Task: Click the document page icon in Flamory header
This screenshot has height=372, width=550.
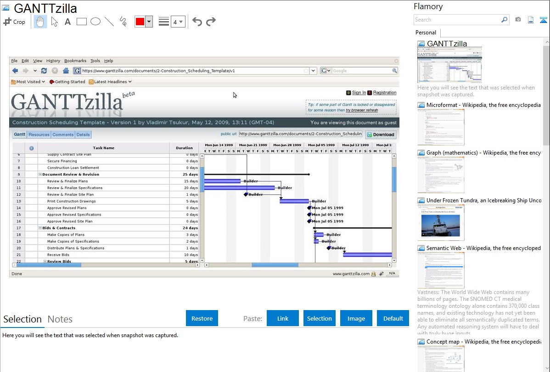Action: coord(531,20)
